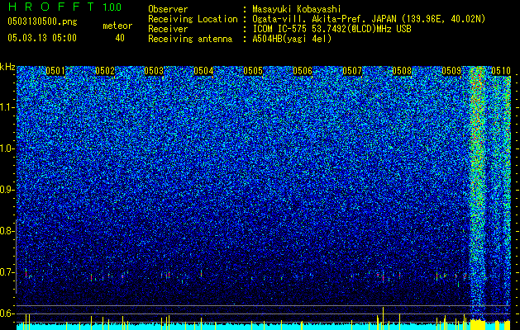
Task: Click the 0506 time marker
Action: click(303, 71)
